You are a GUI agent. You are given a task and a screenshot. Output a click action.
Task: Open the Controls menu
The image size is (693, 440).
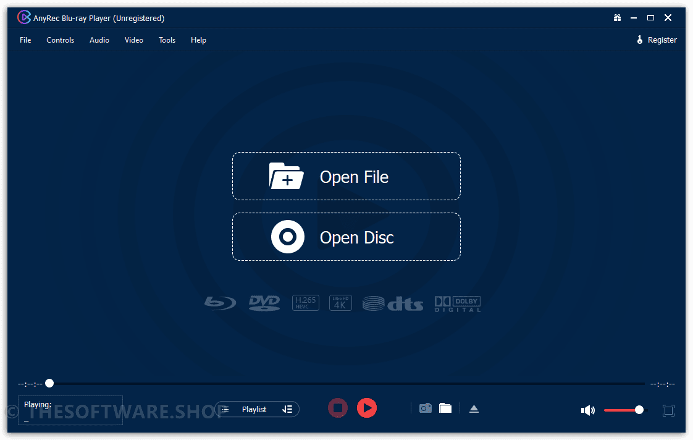60,40
